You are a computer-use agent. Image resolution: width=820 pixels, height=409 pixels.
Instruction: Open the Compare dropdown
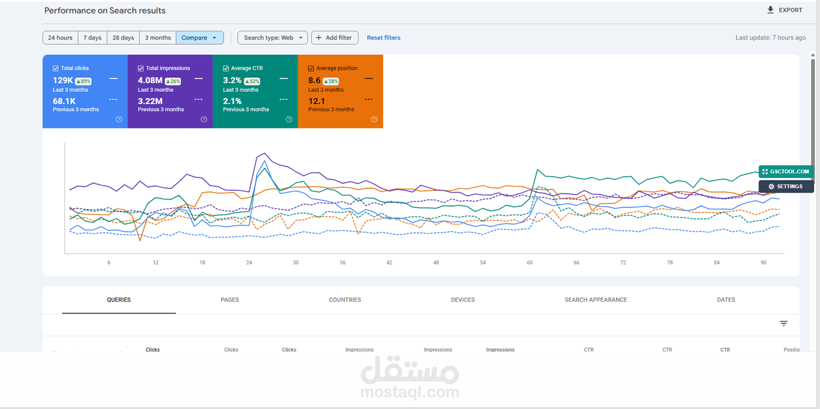pyautogui.click(x=200, y=38)
